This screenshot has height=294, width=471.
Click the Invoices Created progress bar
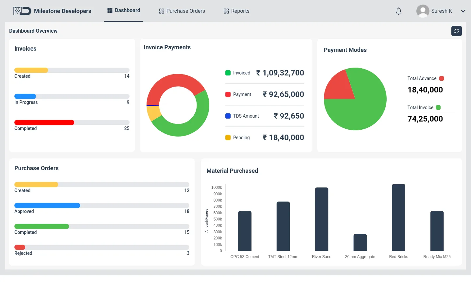[x=72, y=70]
